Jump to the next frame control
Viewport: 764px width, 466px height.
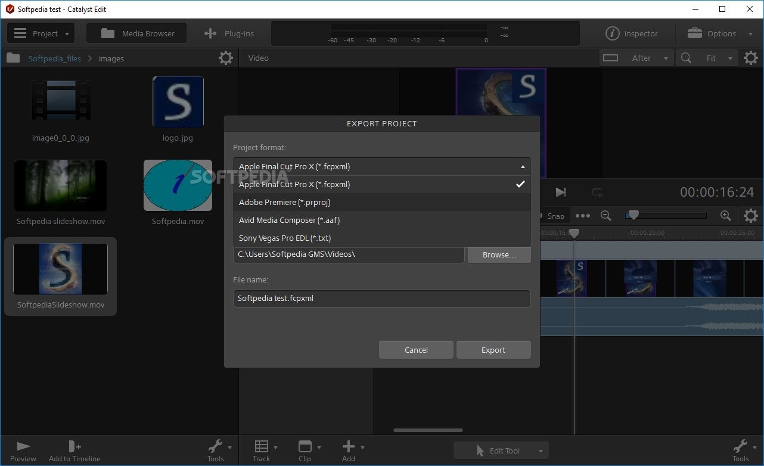[x=561, y=192]
